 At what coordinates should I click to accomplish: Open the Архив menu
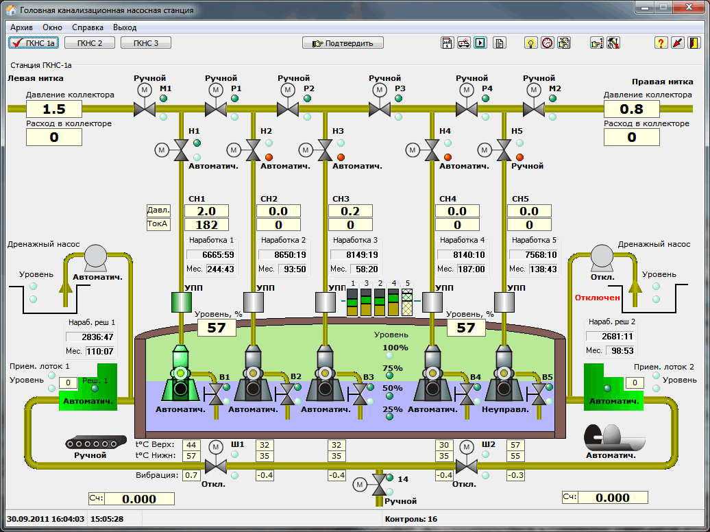click(x=21, y=27)
